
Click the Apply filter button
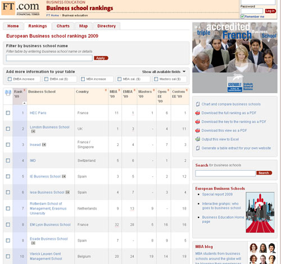(101, 58)
